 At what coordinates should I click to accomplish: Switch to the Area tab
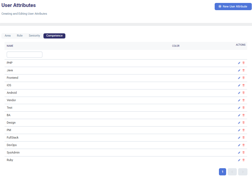[x=8, y=36]
